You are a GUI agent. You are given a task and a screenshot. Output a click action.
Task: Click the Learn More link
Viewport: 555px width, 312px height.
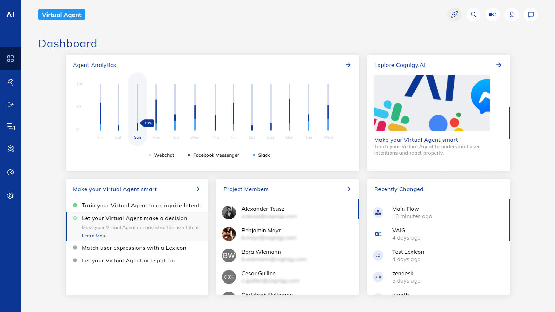pos(94,236)
